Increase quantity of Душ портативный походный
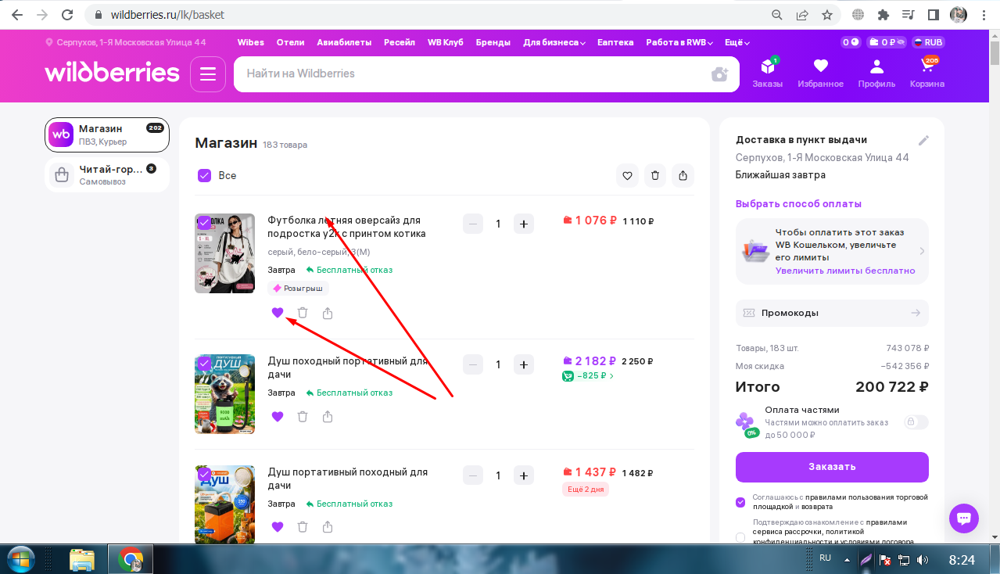This screenshot has height=574, width=1000. point(524,475)
